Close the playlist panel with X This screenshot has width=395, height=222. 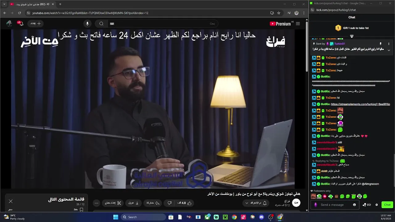11,201
